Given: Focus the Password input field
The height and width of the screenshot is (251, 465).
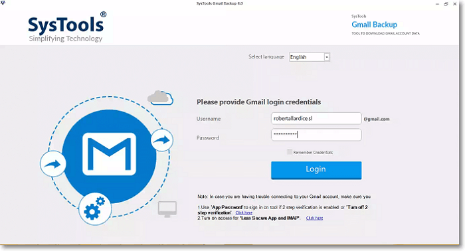Looking at the screenshot, I should tap(316, 135).
